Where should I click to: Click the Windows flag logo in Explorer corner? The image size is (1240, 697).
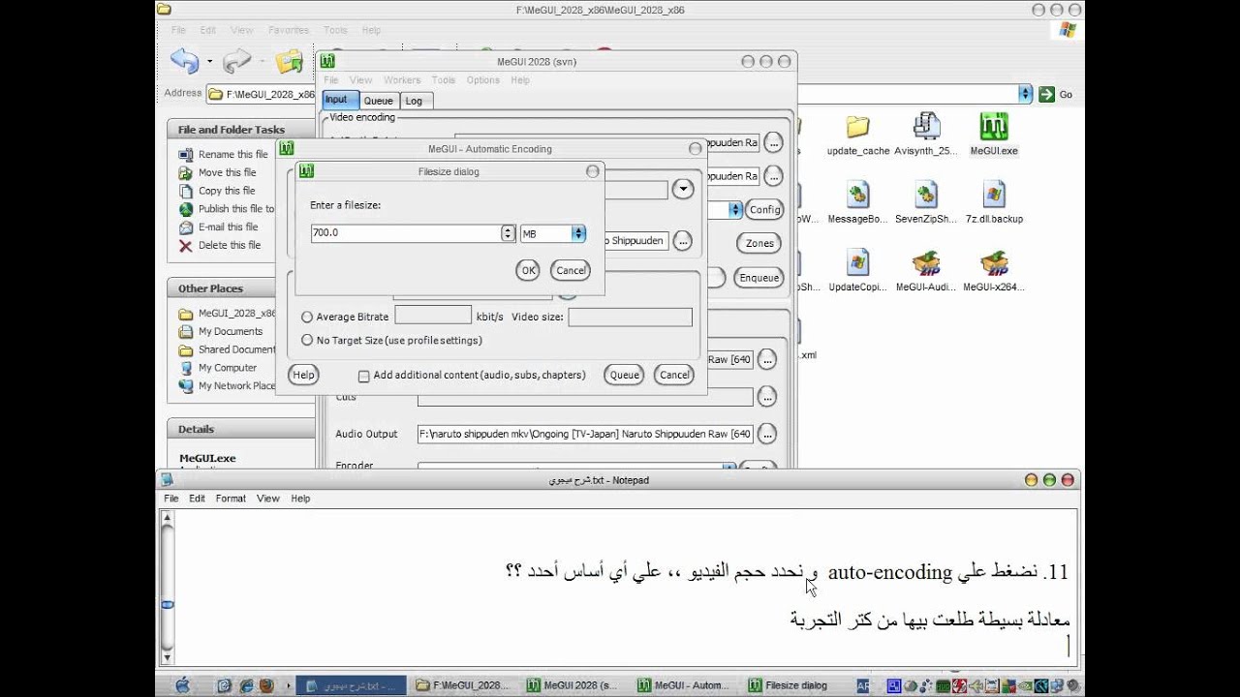(x=1068, y=30)
